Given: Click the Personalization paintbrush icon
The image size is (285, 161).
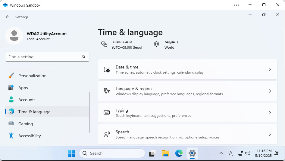Looking at the screenshot, I should (11, 76).
